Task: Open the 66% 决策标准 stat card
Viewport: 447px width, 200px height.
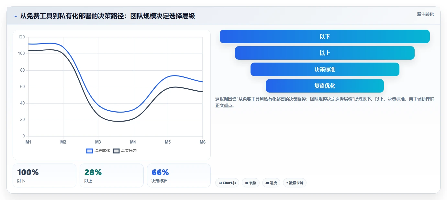Action: point(179,175)
